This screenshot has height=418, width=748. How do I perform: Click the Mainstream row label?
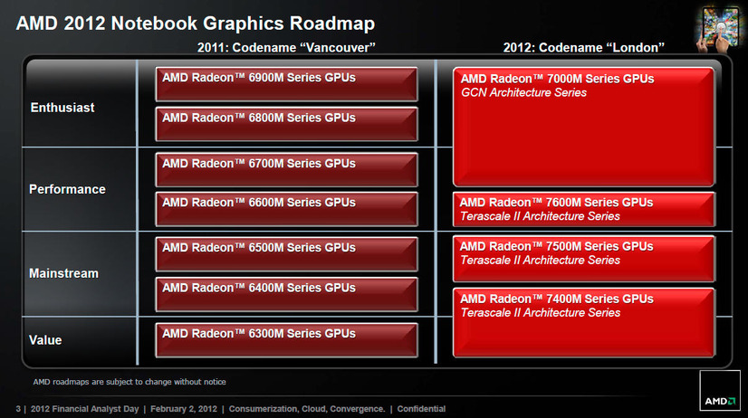(x=64, y=273)
